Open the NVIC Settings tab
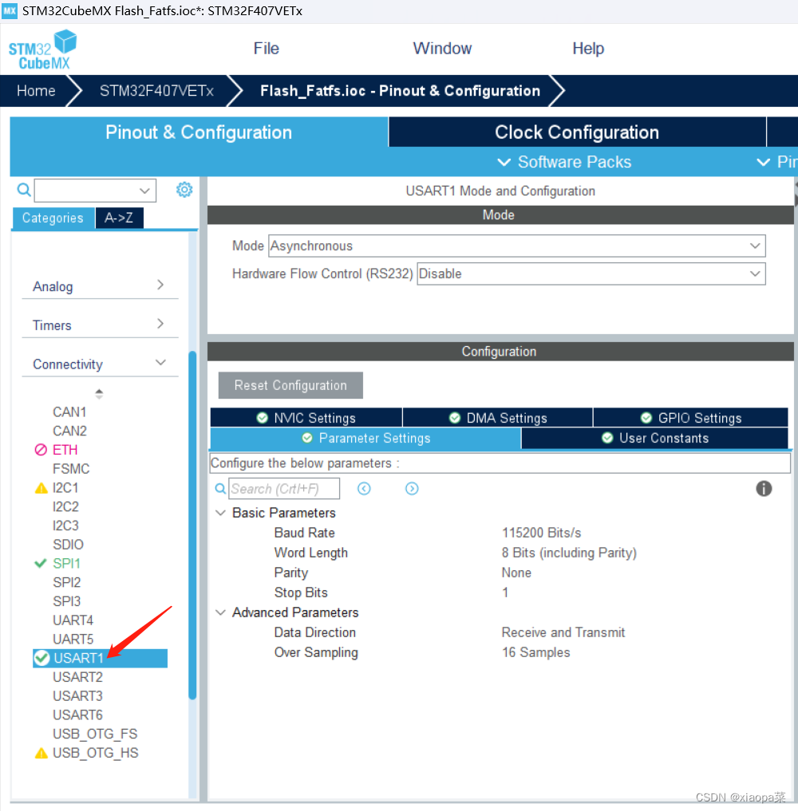The image size is (798, 811). (x=306, y=418)
